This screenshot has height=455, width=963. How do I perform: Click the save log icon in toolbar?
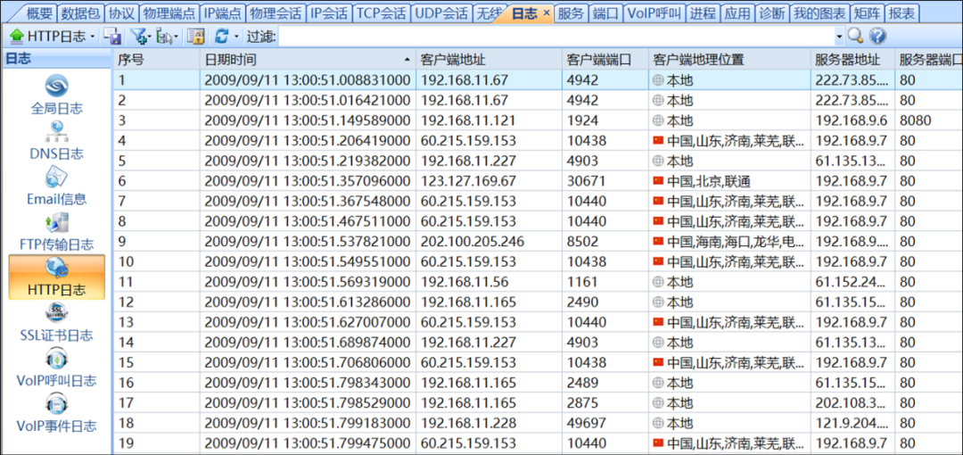click(x=113, y=37)
